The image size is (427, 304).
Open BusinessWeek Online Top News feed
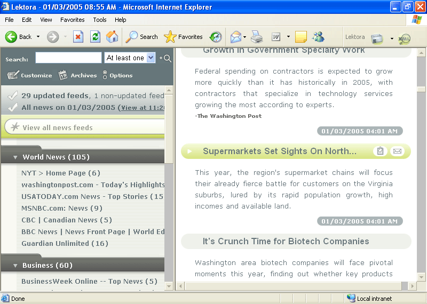pyautogui.click(x=89, y=281)
